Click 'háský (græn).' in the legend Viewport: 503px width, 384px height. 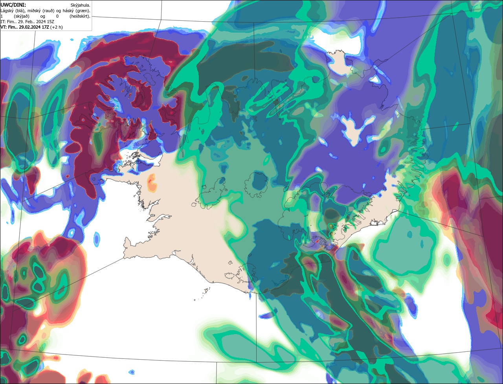tap(77, 11)
